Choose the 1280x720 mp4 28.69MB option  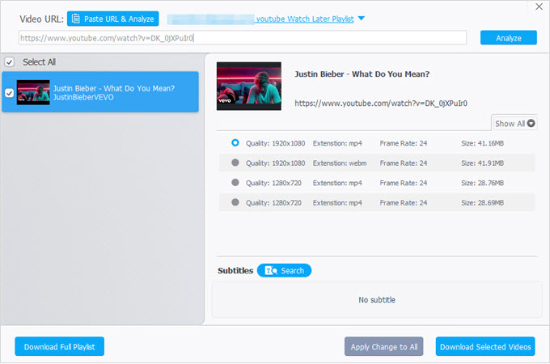235,202
